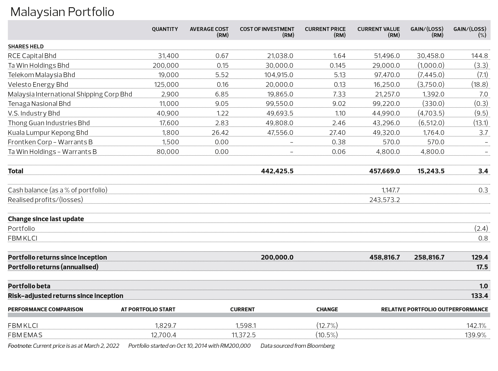Select total current value 457,669.0
Screen dimensions: 498x371
click(x=385, y=171)
